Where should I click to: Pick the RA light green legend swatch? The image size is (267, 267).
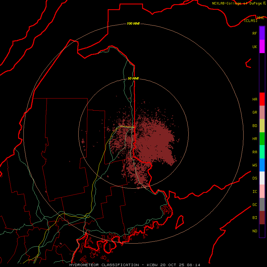[262, 152]
